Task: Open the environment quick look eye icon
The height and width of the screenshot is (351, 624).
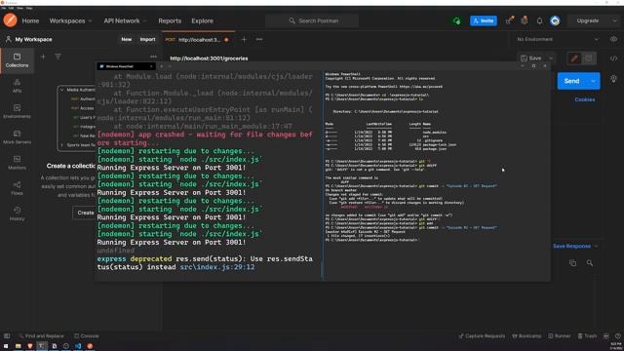Action: (613, 39)
